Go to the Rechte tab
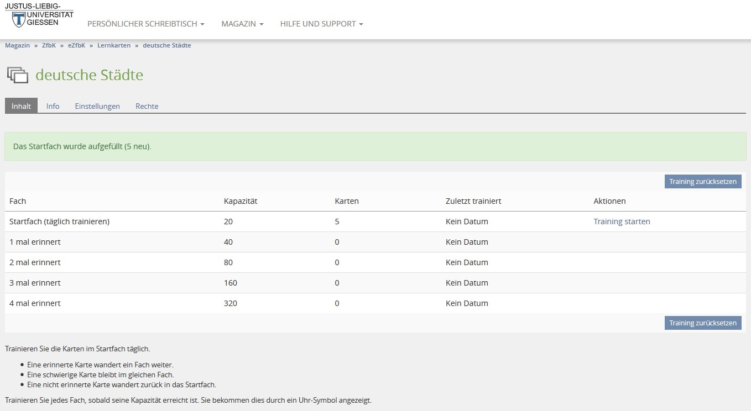Viewport: 751px width, 411px height. click(x=147, y=106)
